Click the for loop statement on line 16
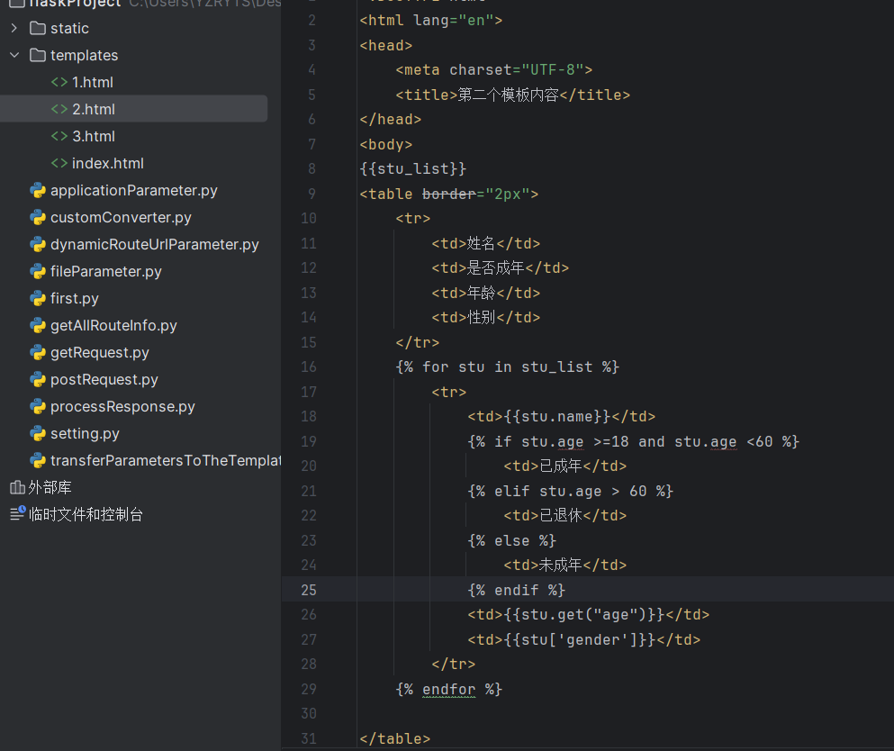Screen dimensions: 894x751 coord(508,366)
